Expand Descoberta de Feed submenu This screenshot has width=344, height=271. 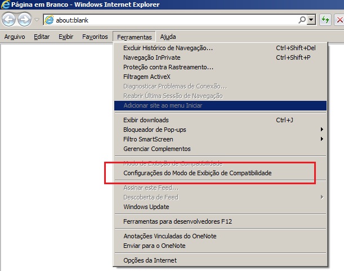click(220, 197)
